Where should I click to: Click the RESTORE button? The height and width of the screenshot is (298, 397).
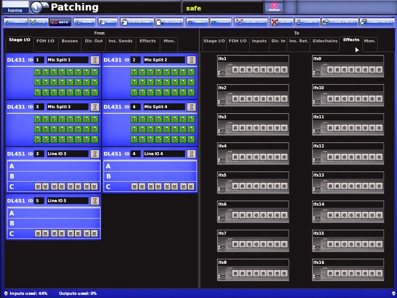tap(169, 22)
